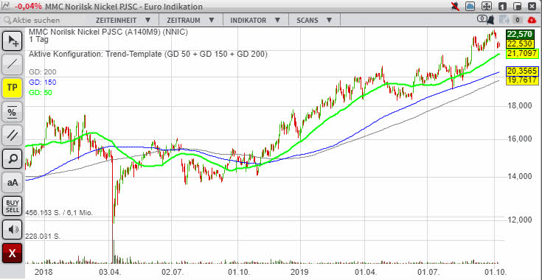Click the red X delete button
The image size is (542, 280).
point(13,253)
